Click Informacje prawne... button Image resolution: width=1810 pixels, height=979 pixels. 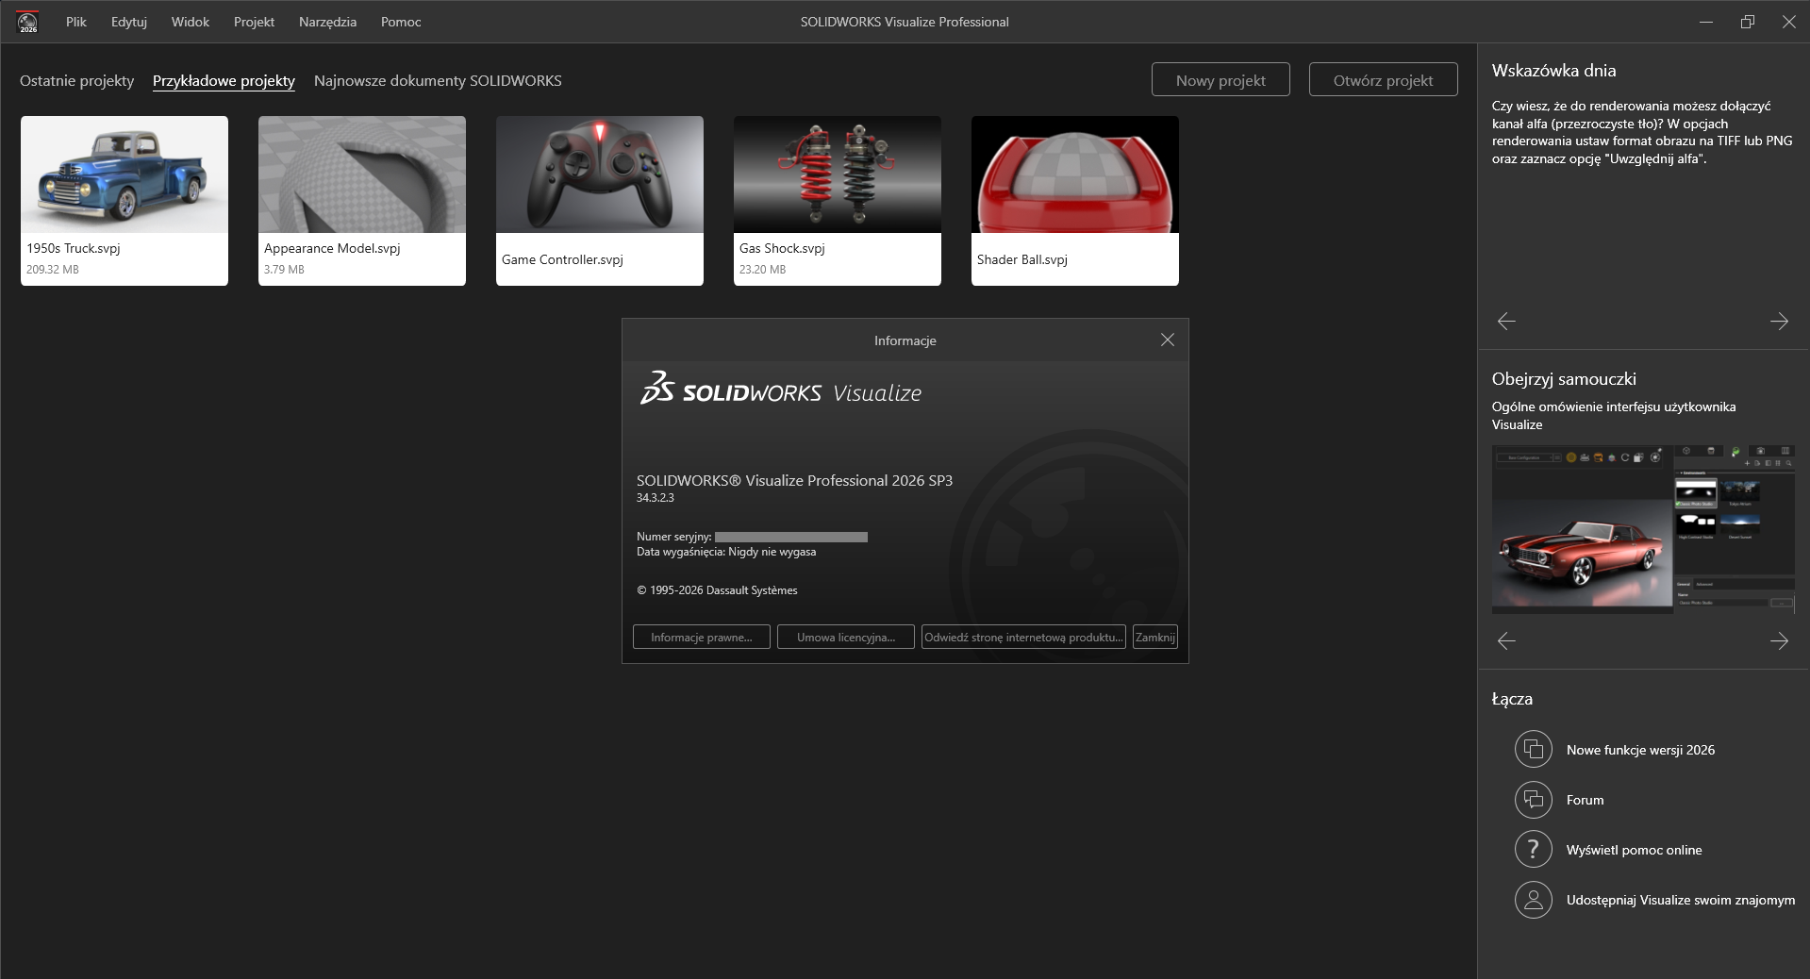702,637
